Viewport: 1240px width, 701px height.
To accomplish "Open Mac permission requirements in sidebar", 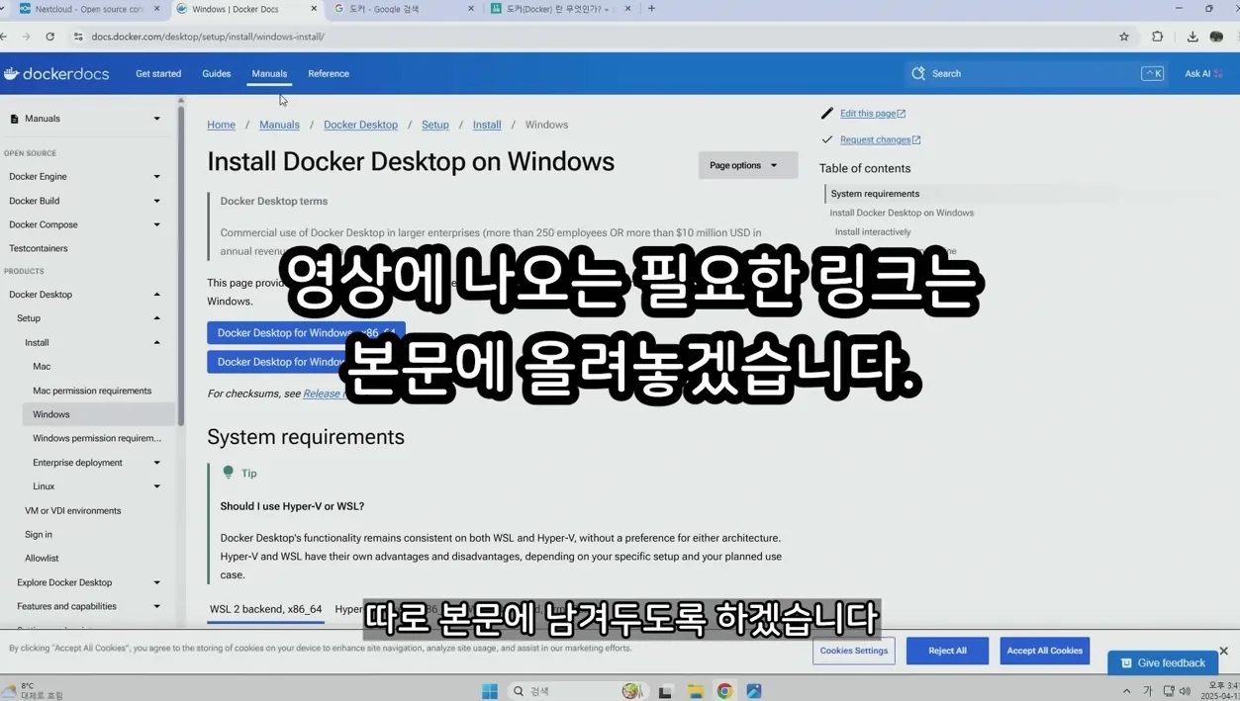I will pyautogui.click(x=92, y=391).
